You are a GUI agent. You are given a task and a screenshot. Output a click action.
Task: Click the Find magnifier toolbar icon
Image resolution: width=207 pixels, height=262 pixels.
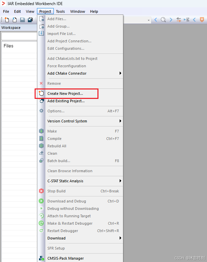pyautogui.click(x=163, y=20)
